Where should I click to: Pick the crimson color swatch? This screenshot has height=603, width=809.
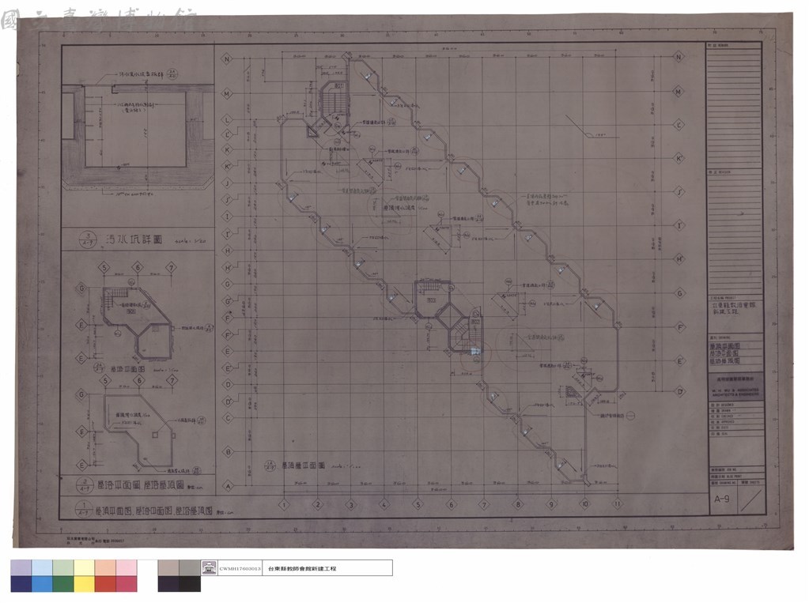[127, 584]
